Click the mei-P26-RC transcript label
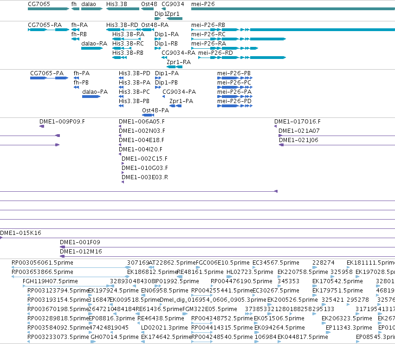395x344 pixels. coord(208,34)
